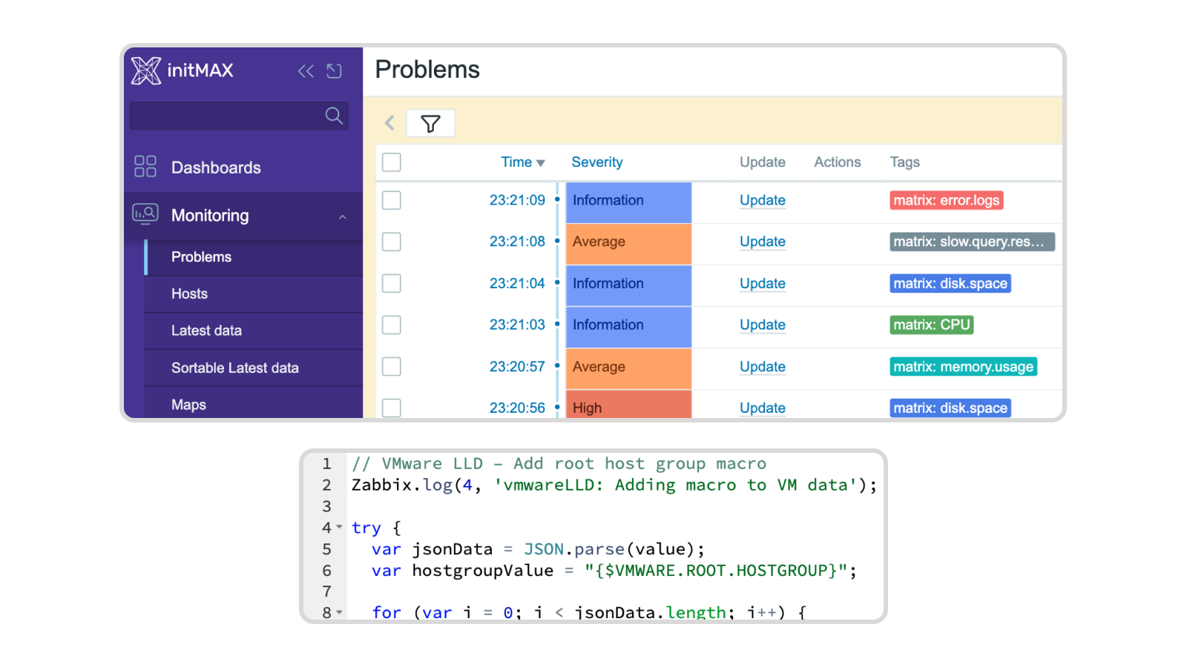1187x667 pixels.
Task: Collapse the Monitoring menu chevron
Action: tap(342, 216)
